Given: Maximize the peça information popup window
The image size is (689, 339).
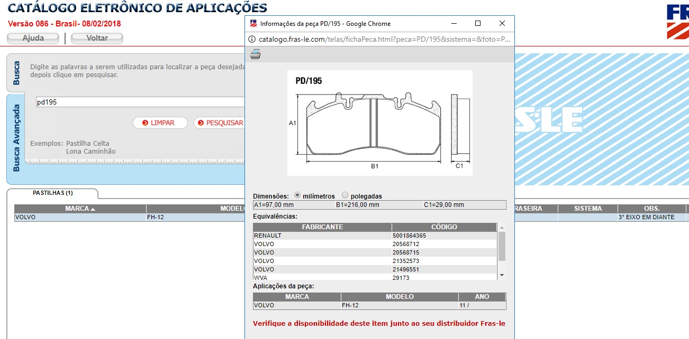Looking at the screenshot, I should coord(478,24).
